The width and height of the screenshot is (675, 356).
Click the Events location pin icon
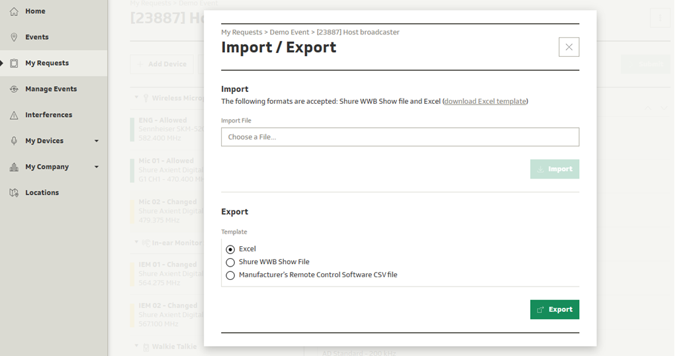(14, 37)
